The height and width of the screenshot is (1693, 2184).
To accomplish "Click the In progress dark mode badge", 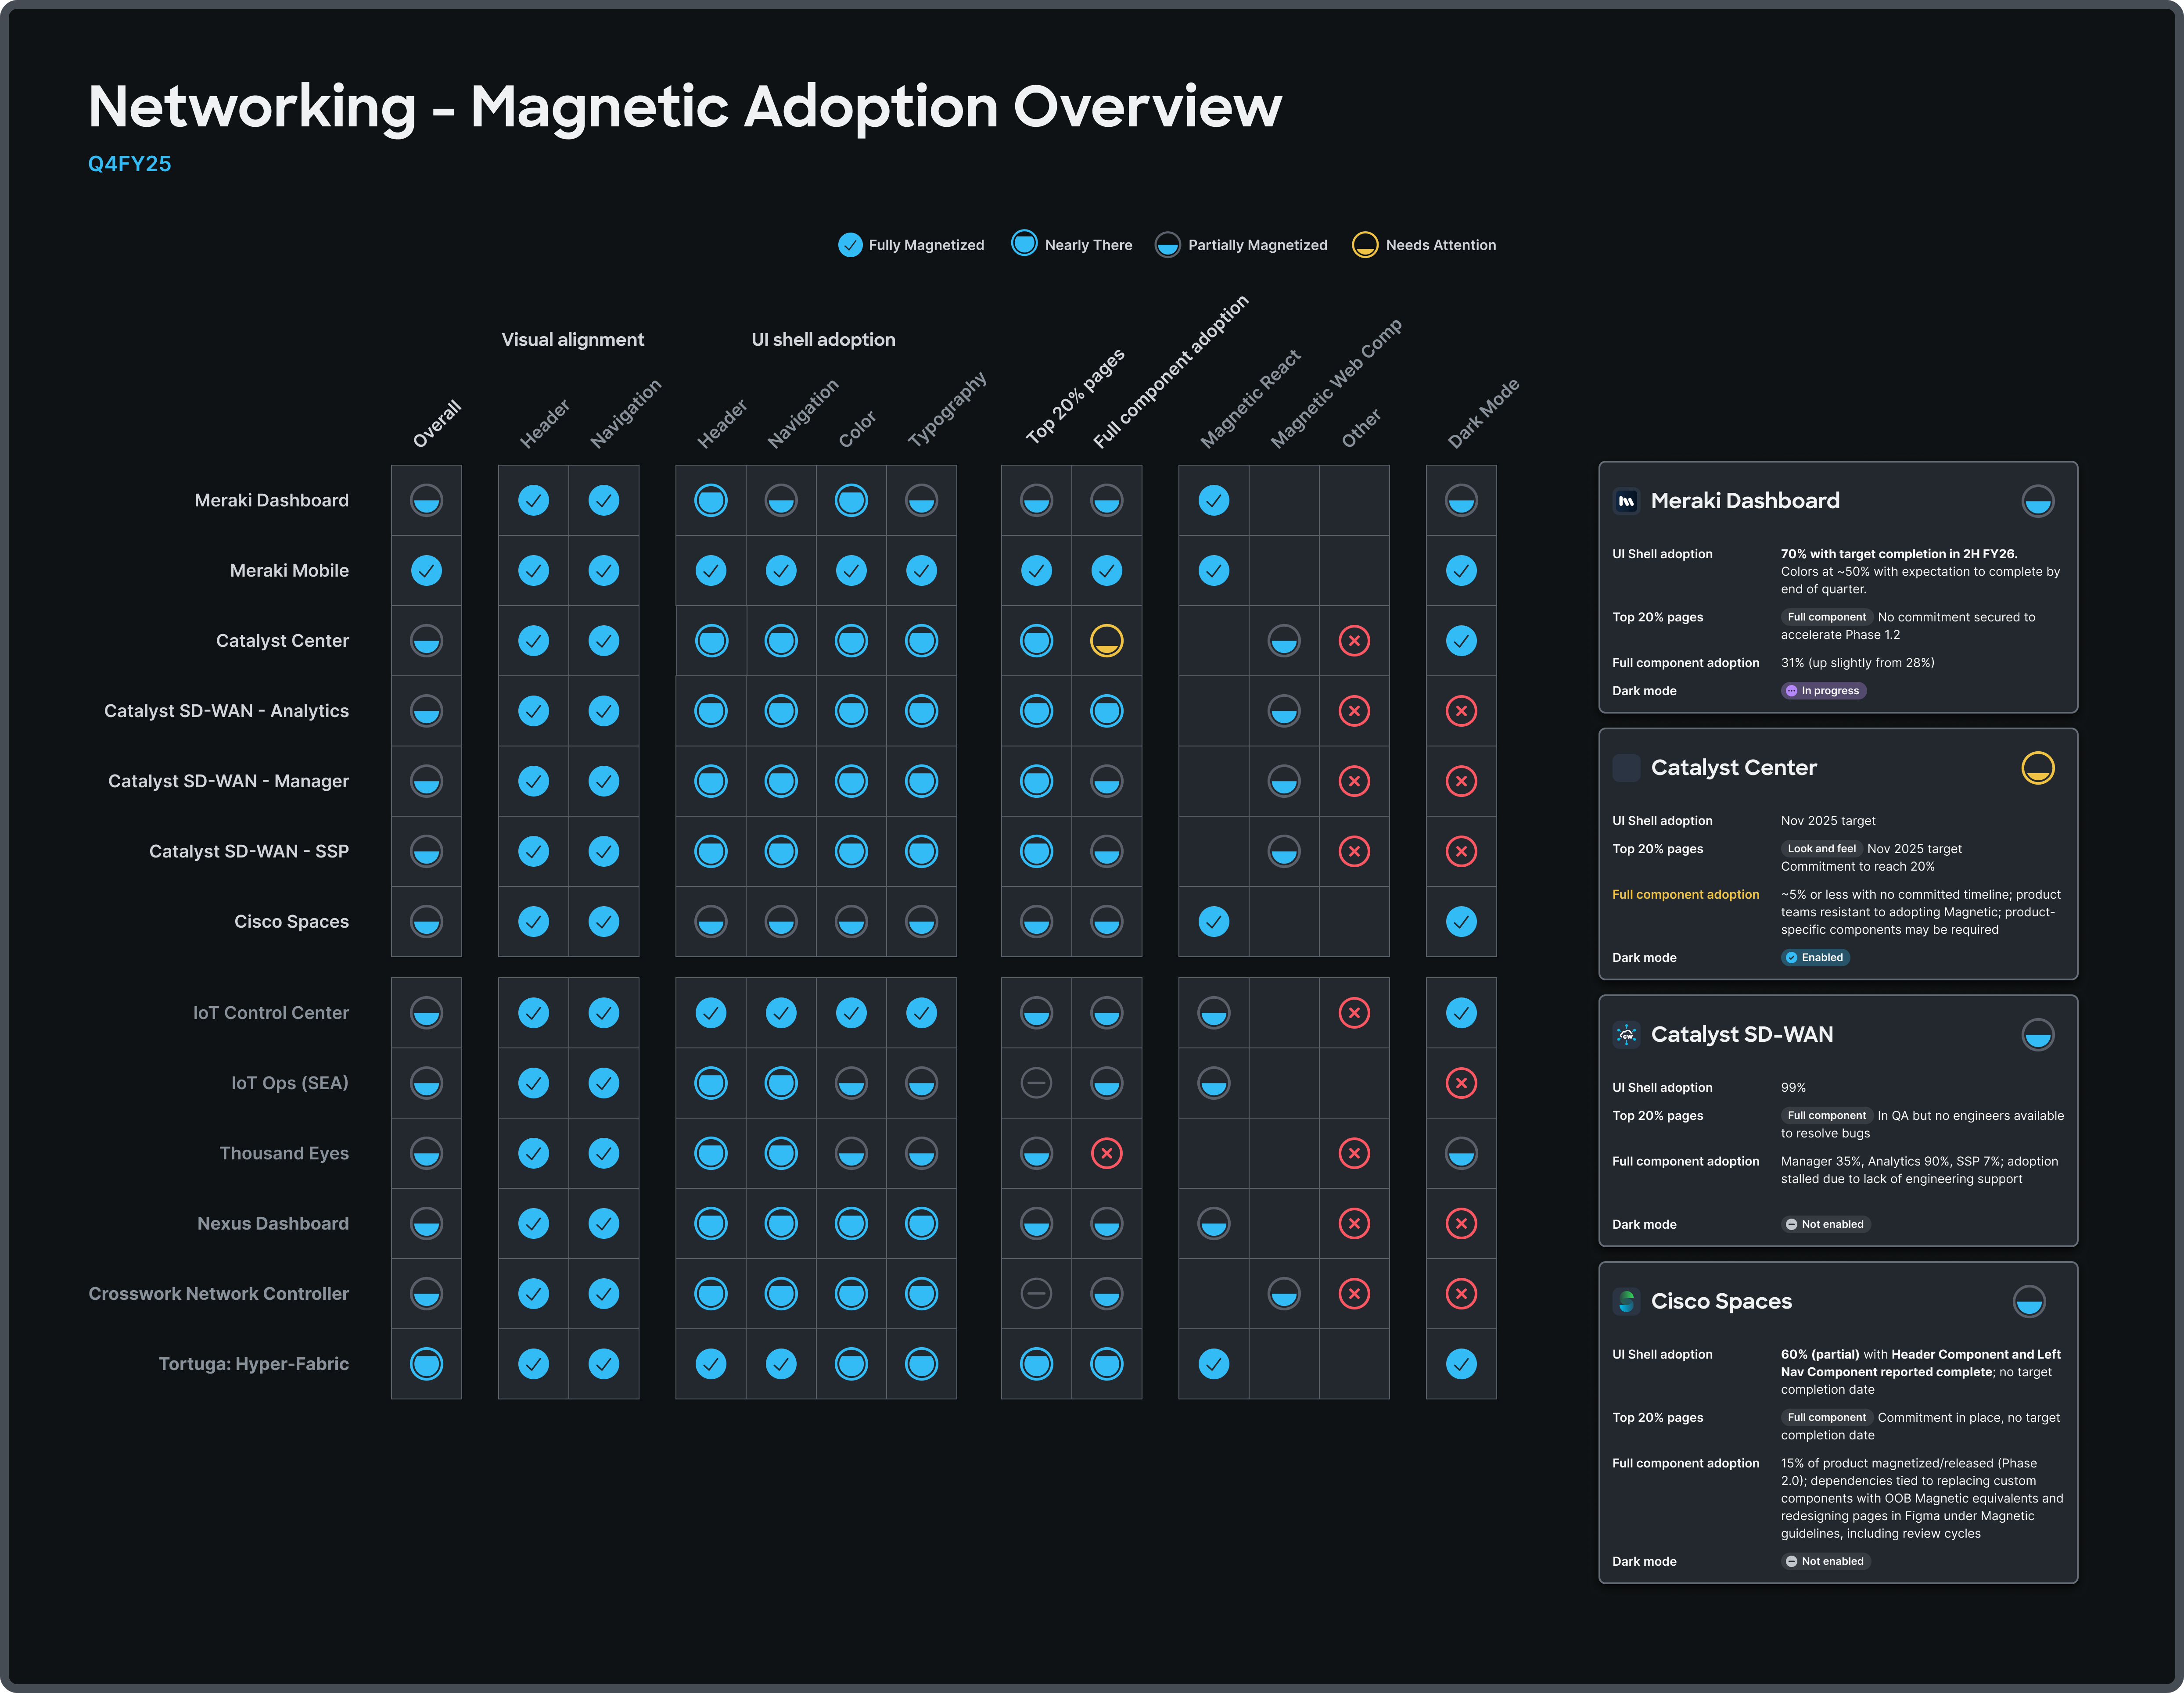I will [1823, 691].
